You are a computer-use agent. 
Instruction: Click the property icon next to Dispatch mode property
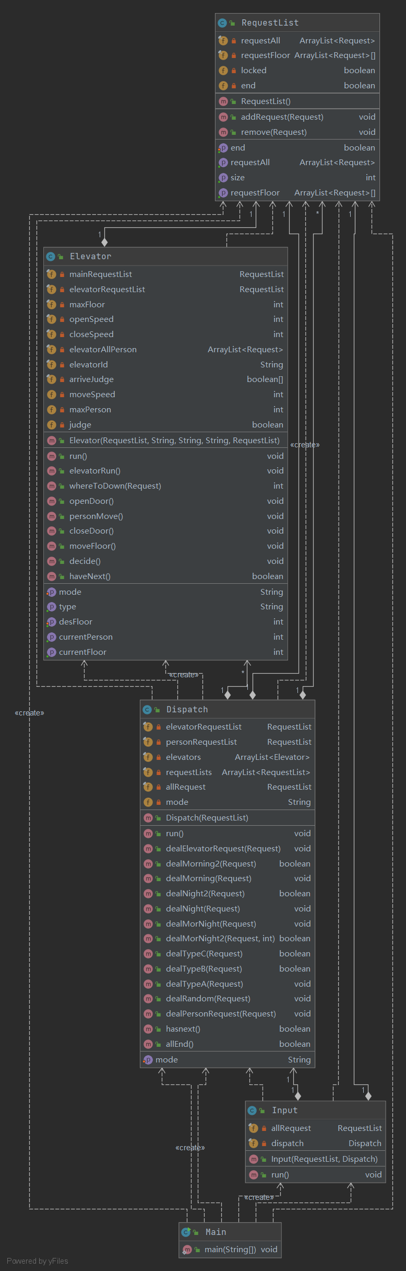coord(148,1060)
